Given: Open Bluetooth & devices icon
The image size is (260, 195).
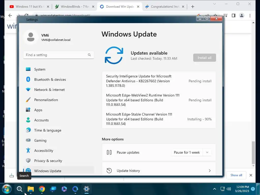Looking at the screenshot, I should point(28,79).
